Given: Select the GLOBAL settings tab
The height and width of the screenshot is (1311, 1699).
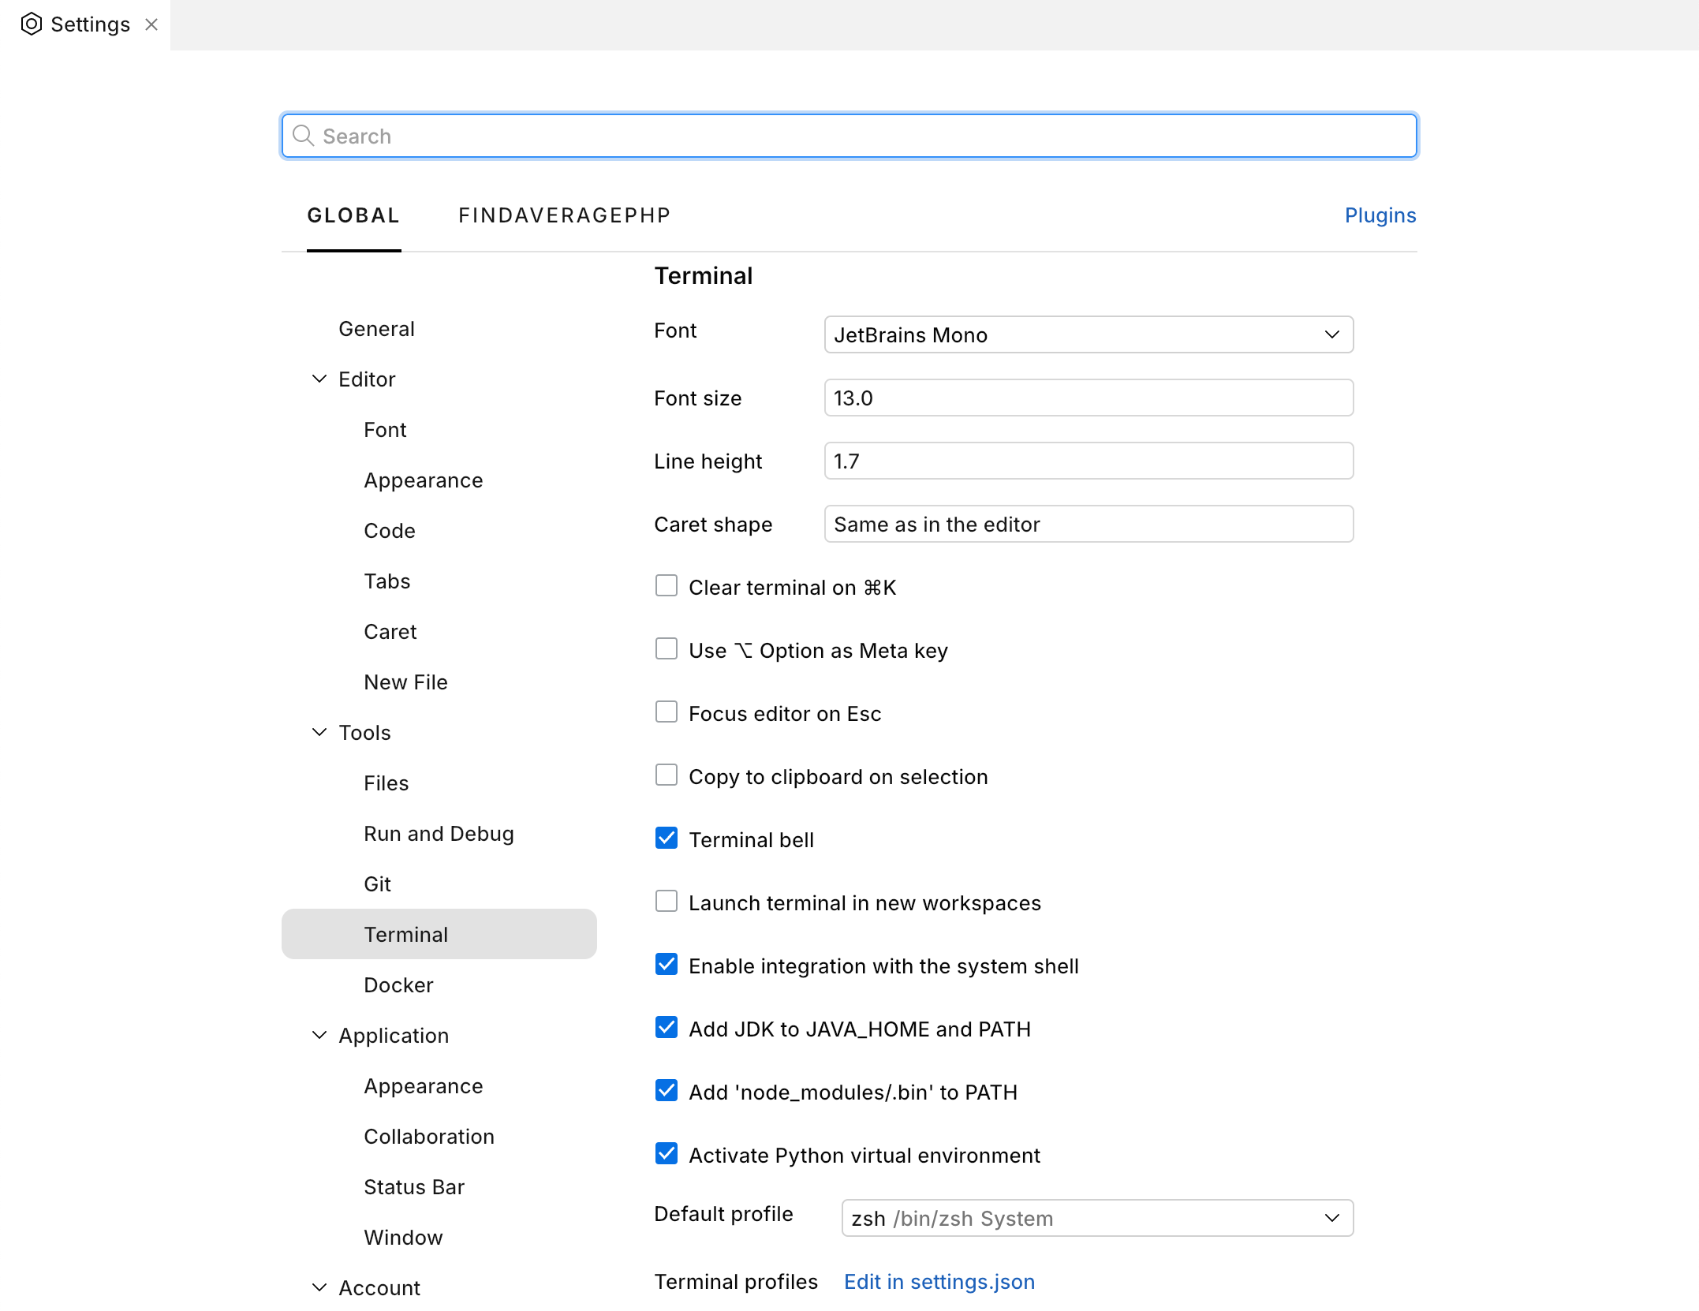Looking at the screenshot, I should click(x=353, y=215).
